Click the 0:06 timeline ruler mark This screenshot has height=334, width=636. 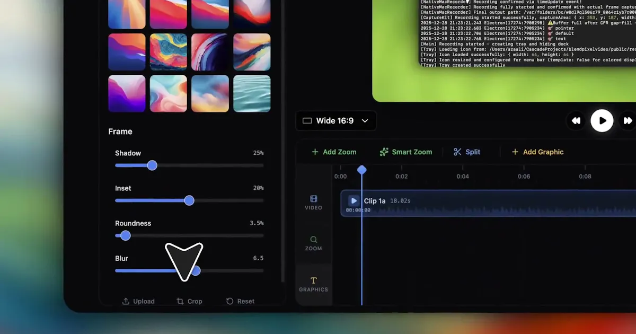524,177
